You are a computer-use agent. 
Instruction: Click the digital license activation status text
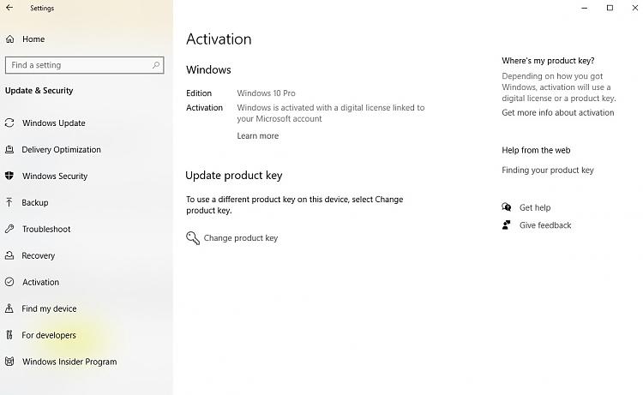click(x=331, y=113)
